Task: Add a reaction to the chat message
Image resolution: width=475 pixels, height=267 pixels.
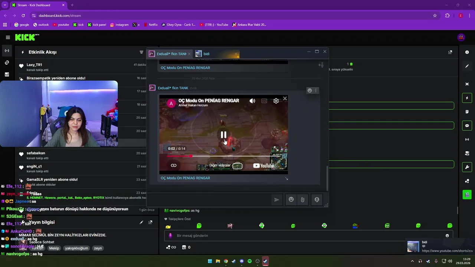Action: click(x=309, y=90)
